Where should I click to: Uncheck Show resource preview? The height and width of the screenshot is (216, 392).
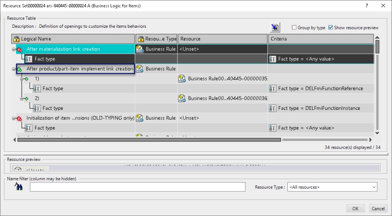(330, 27)
